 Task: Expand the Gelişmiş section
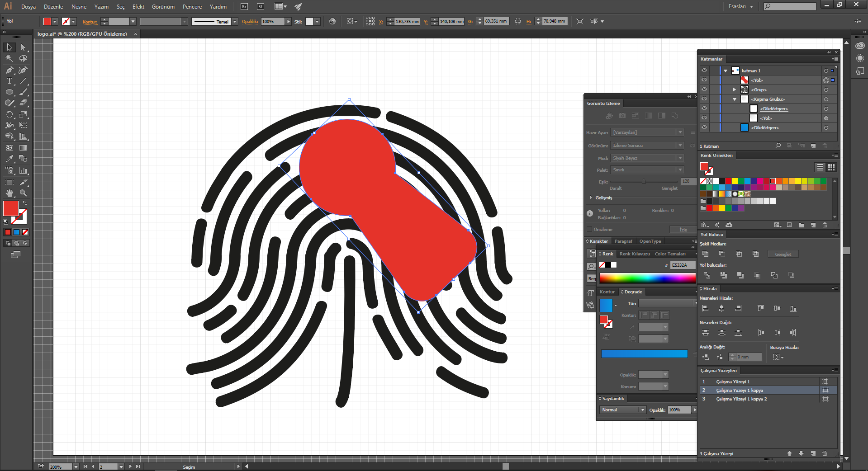(591, 198)
